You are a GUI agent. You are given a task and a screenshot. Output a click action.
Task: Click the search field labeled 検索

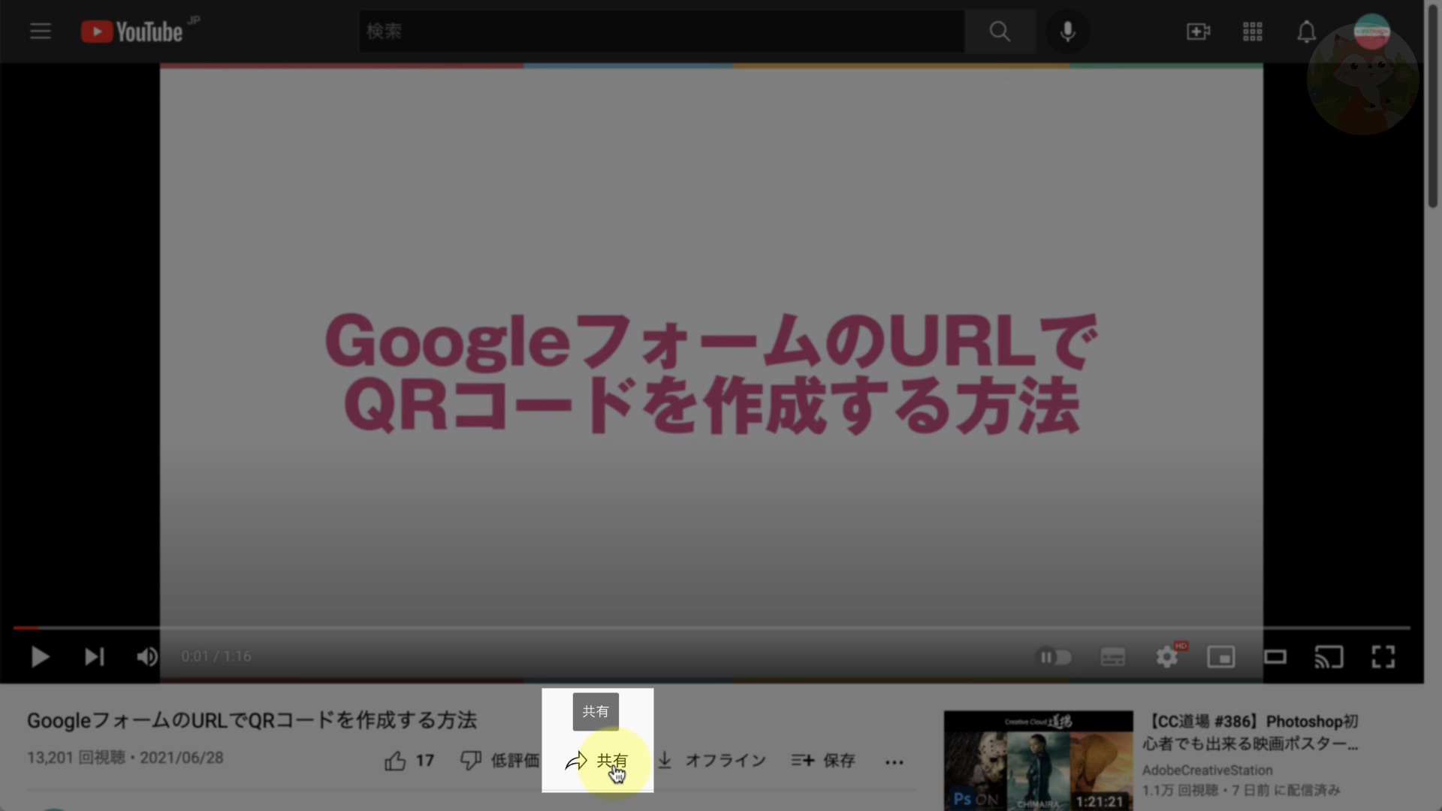click(662, 32)
